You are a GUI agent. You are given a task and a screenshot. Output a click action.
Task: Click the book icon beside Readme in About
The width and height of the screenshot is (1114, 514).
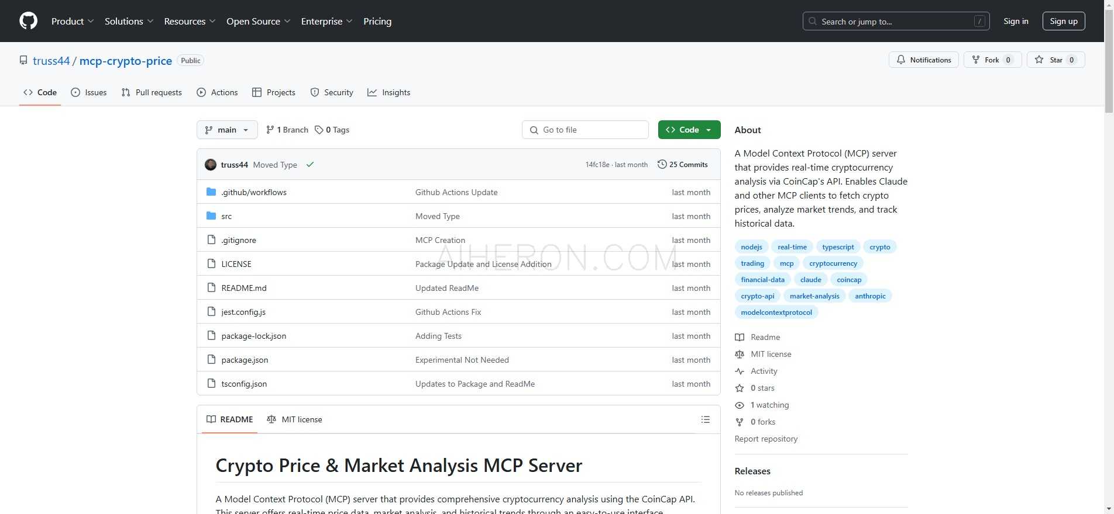[740, 338]
